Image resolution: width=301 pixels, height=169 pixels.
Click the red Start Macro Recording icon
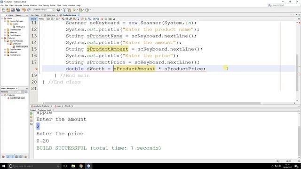point(102,19)
